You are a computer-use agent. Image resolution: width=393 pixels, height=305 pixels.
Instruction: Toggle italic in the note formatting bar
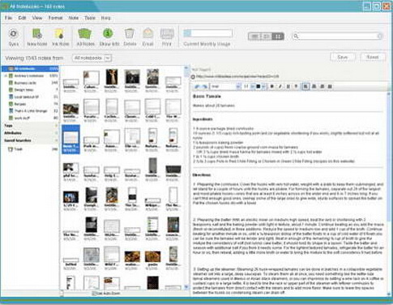coord(280,87)
